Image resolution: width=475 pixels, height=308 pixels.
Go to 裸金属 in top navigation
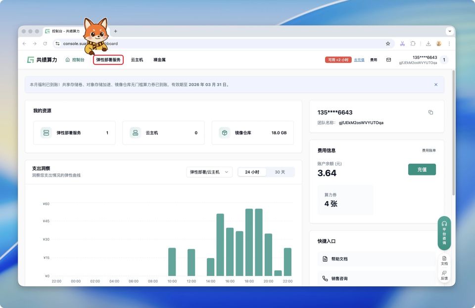coord(159,60)
